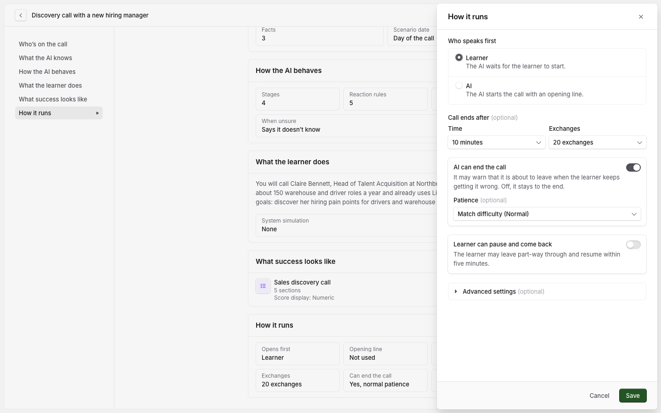
Task: Open the Time dropdown showing 10 minutes
Action: (x=497, y=142)
